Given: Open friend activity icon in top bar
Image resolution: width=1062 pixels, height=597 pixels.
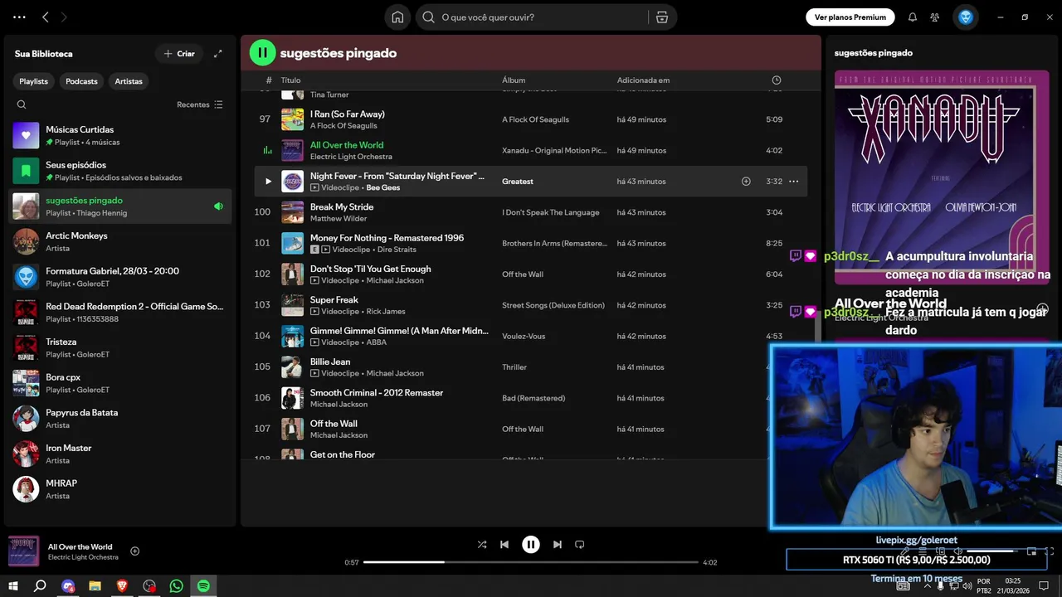Looking at the screenshot, I should tap(935, 17).
